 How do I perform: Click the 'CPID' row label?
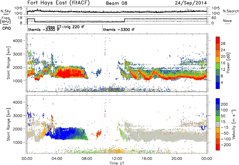click(x=7, y=28)
